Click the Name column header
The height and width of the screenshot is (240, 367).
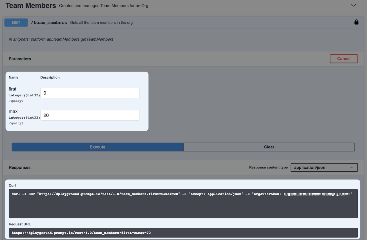point(13,77)
